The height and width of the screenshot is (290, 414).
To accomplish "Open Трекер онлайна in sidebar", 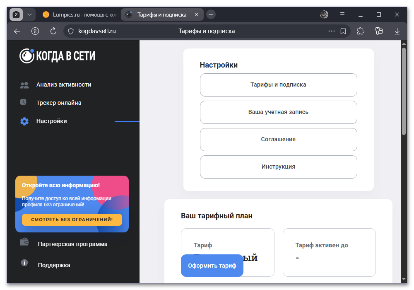I will point(59,103).
